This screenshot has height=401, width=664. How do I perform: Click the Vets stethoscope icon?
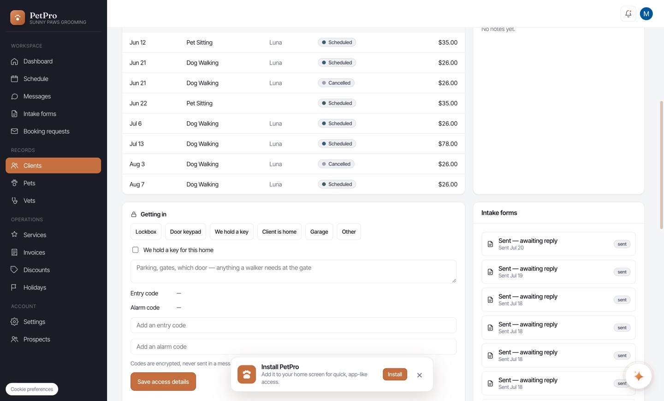point(14,200)
